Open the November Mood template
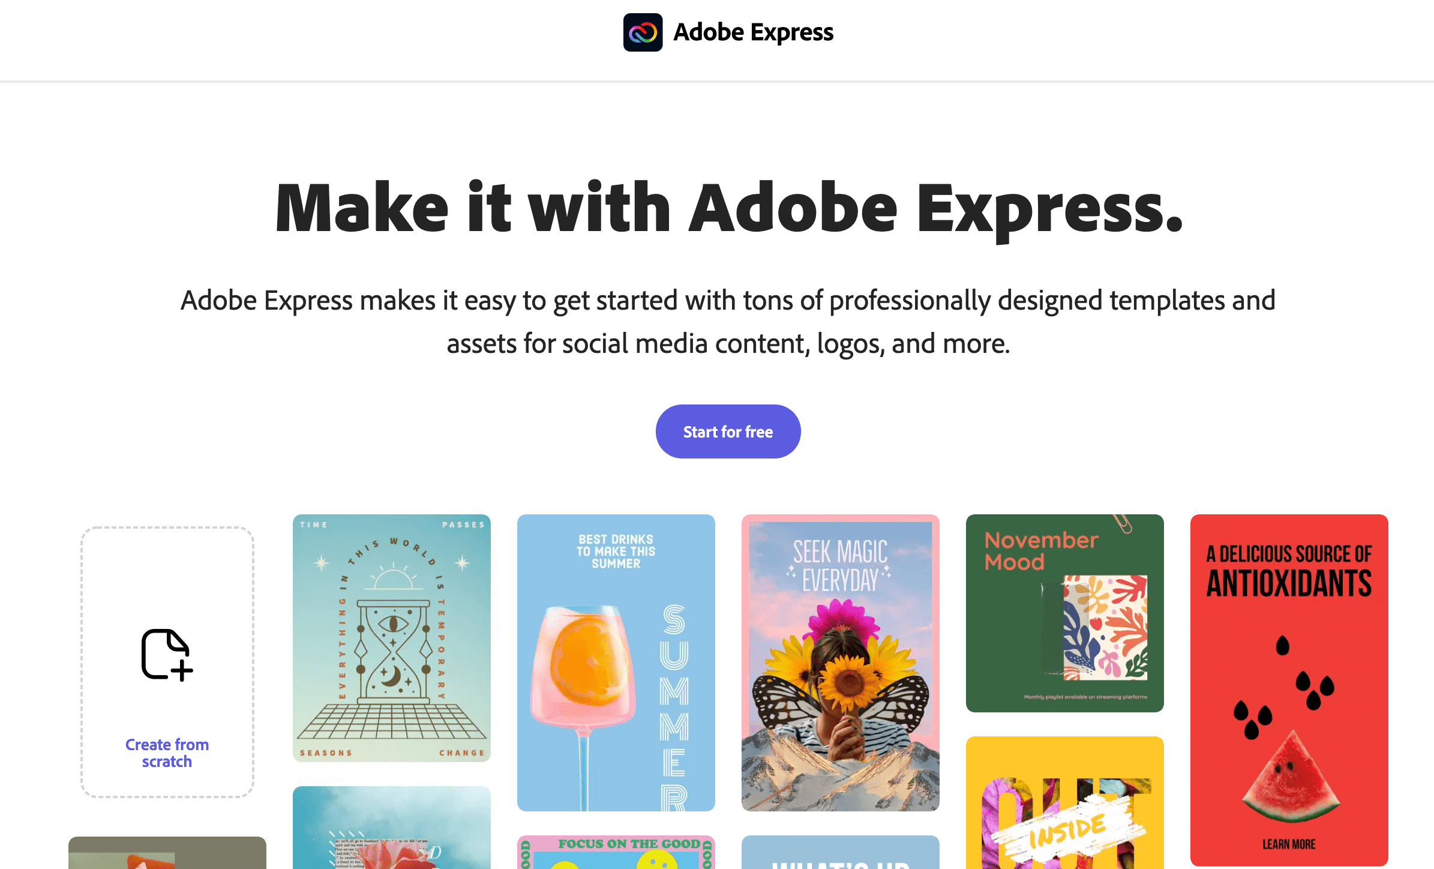The height and width of the screenshot is (869, 1434). 1065,613
